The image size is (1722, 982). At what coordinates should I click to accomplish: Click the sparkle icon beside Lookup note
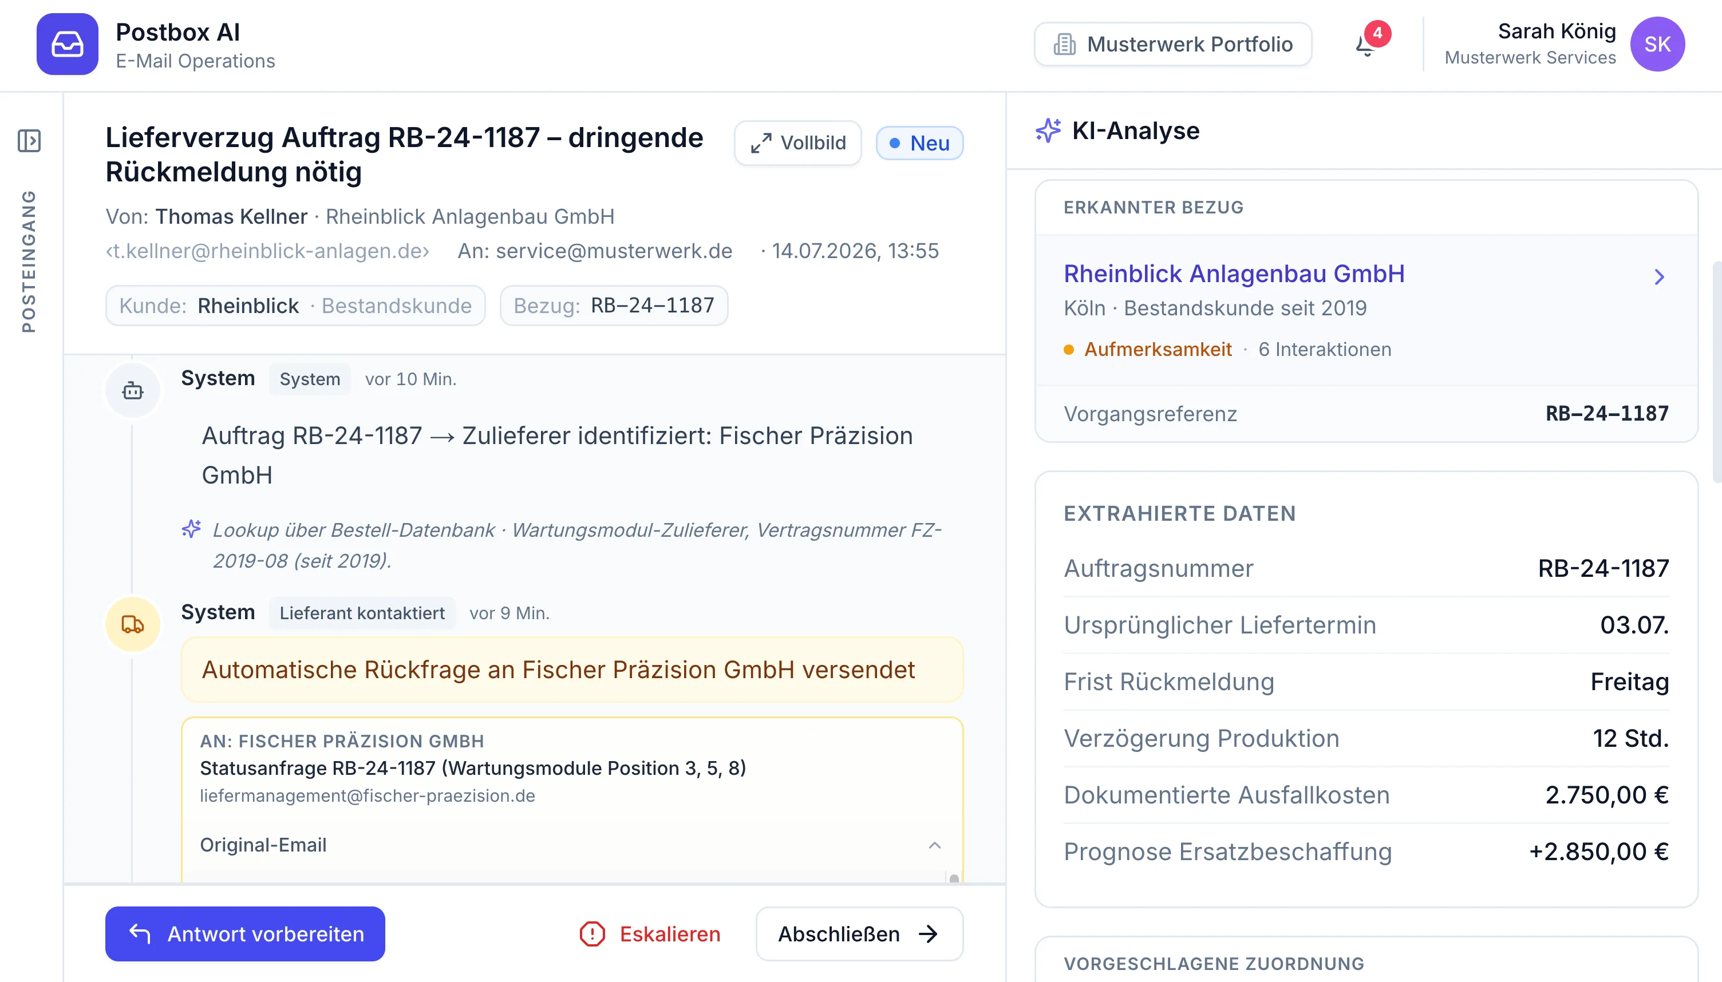pos(192,529)
